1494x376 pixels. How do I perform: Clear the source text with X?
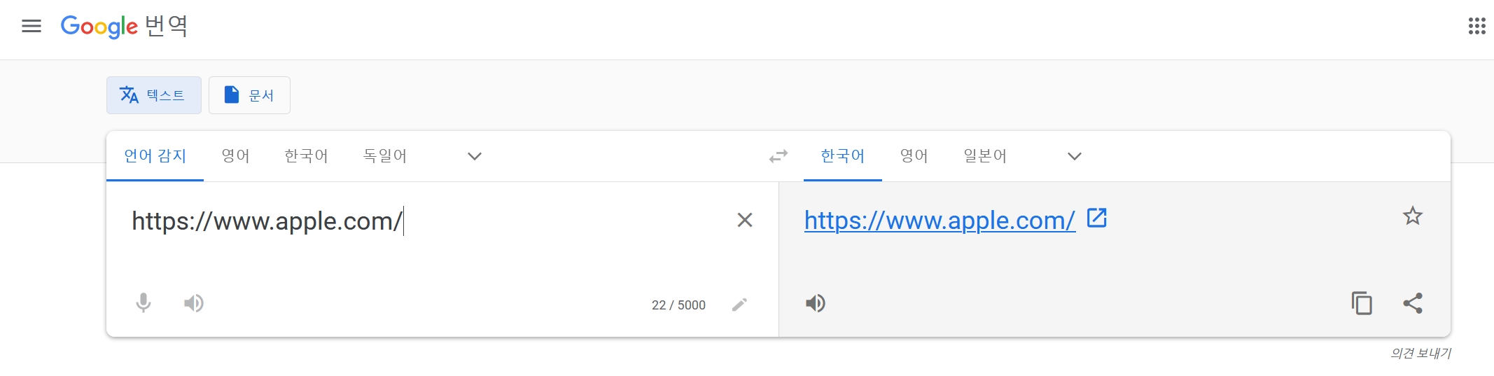(745, 220)
